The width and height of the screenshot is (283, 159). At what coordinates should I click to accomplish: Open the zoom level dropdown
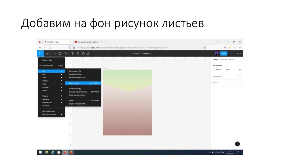click(239, 53)
